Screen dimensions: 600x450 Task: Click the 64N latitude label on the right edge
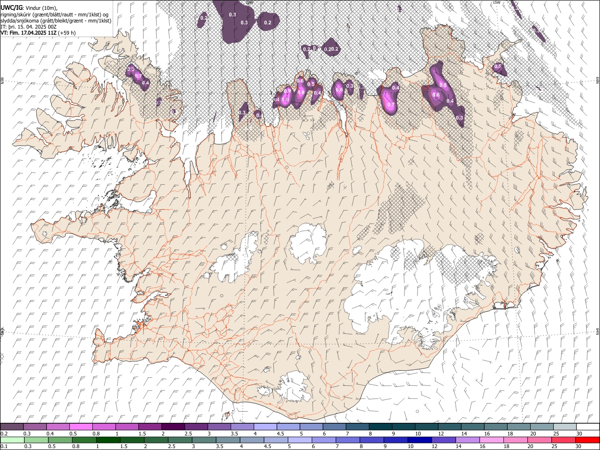(598, 331)
